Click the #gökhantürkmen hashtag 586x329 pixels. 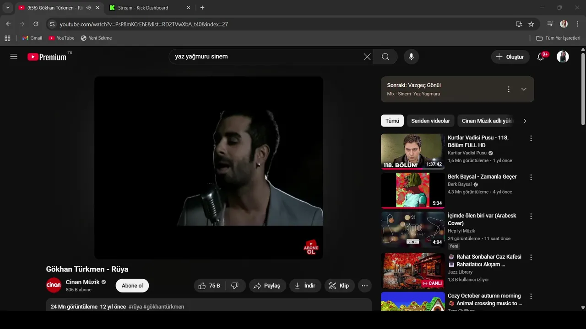tap(164, 307)
